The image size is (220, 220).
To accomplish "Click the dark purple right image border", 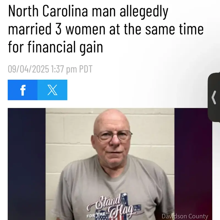I will pyautogui.click(x=193, y=164).
